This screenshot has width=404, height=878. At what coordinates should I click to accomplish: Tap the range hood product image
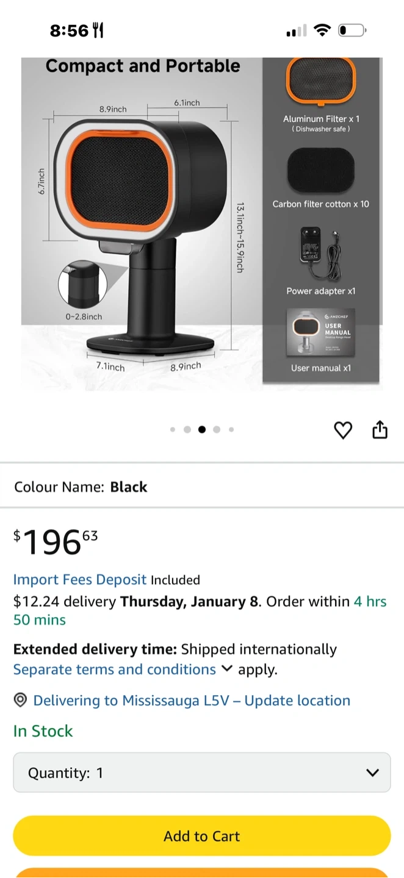pos(202,224)
